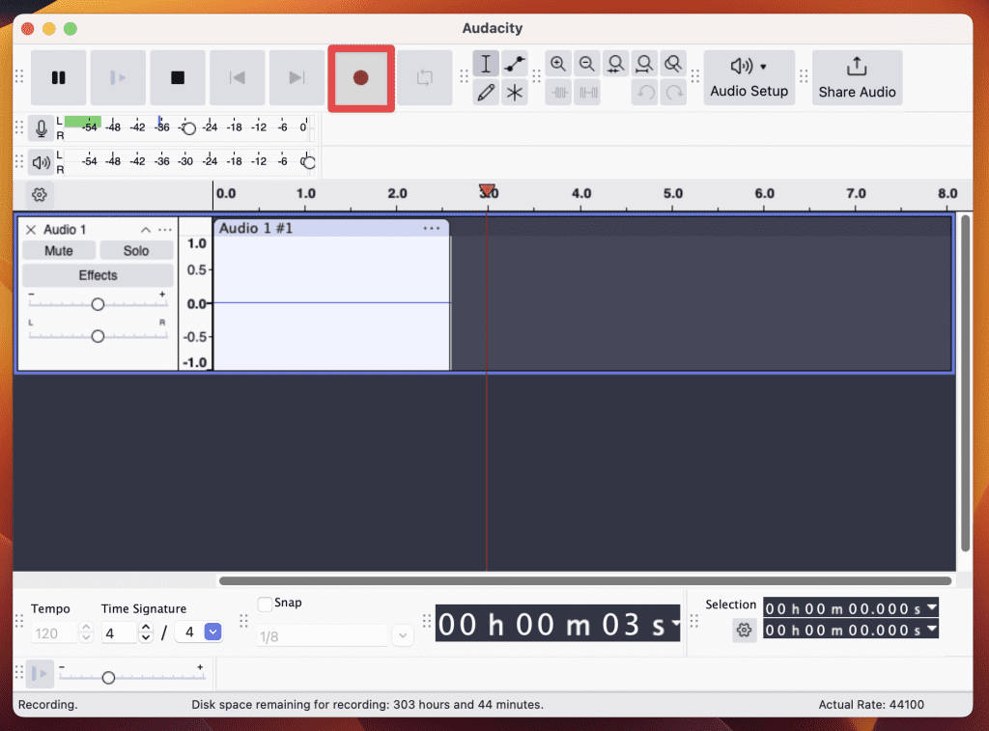The image size is (989, 731).
Task: Click the Tempo input field
Action: click(54, 633)
